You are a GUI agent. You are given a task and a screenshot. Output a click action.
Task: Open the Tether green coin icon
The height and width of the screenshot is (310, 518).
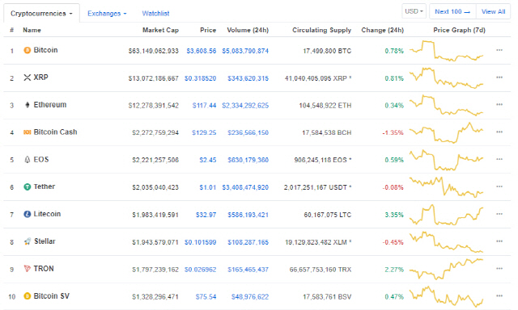pos(27,186)
